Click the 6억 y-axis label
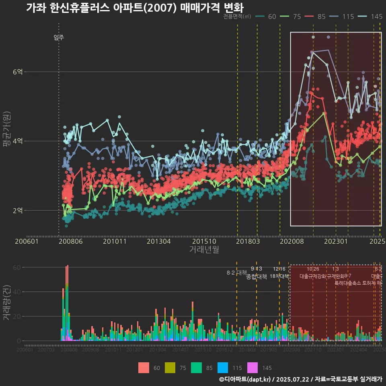The width and height of the screenshot is (386, 386). pos(18,72)
